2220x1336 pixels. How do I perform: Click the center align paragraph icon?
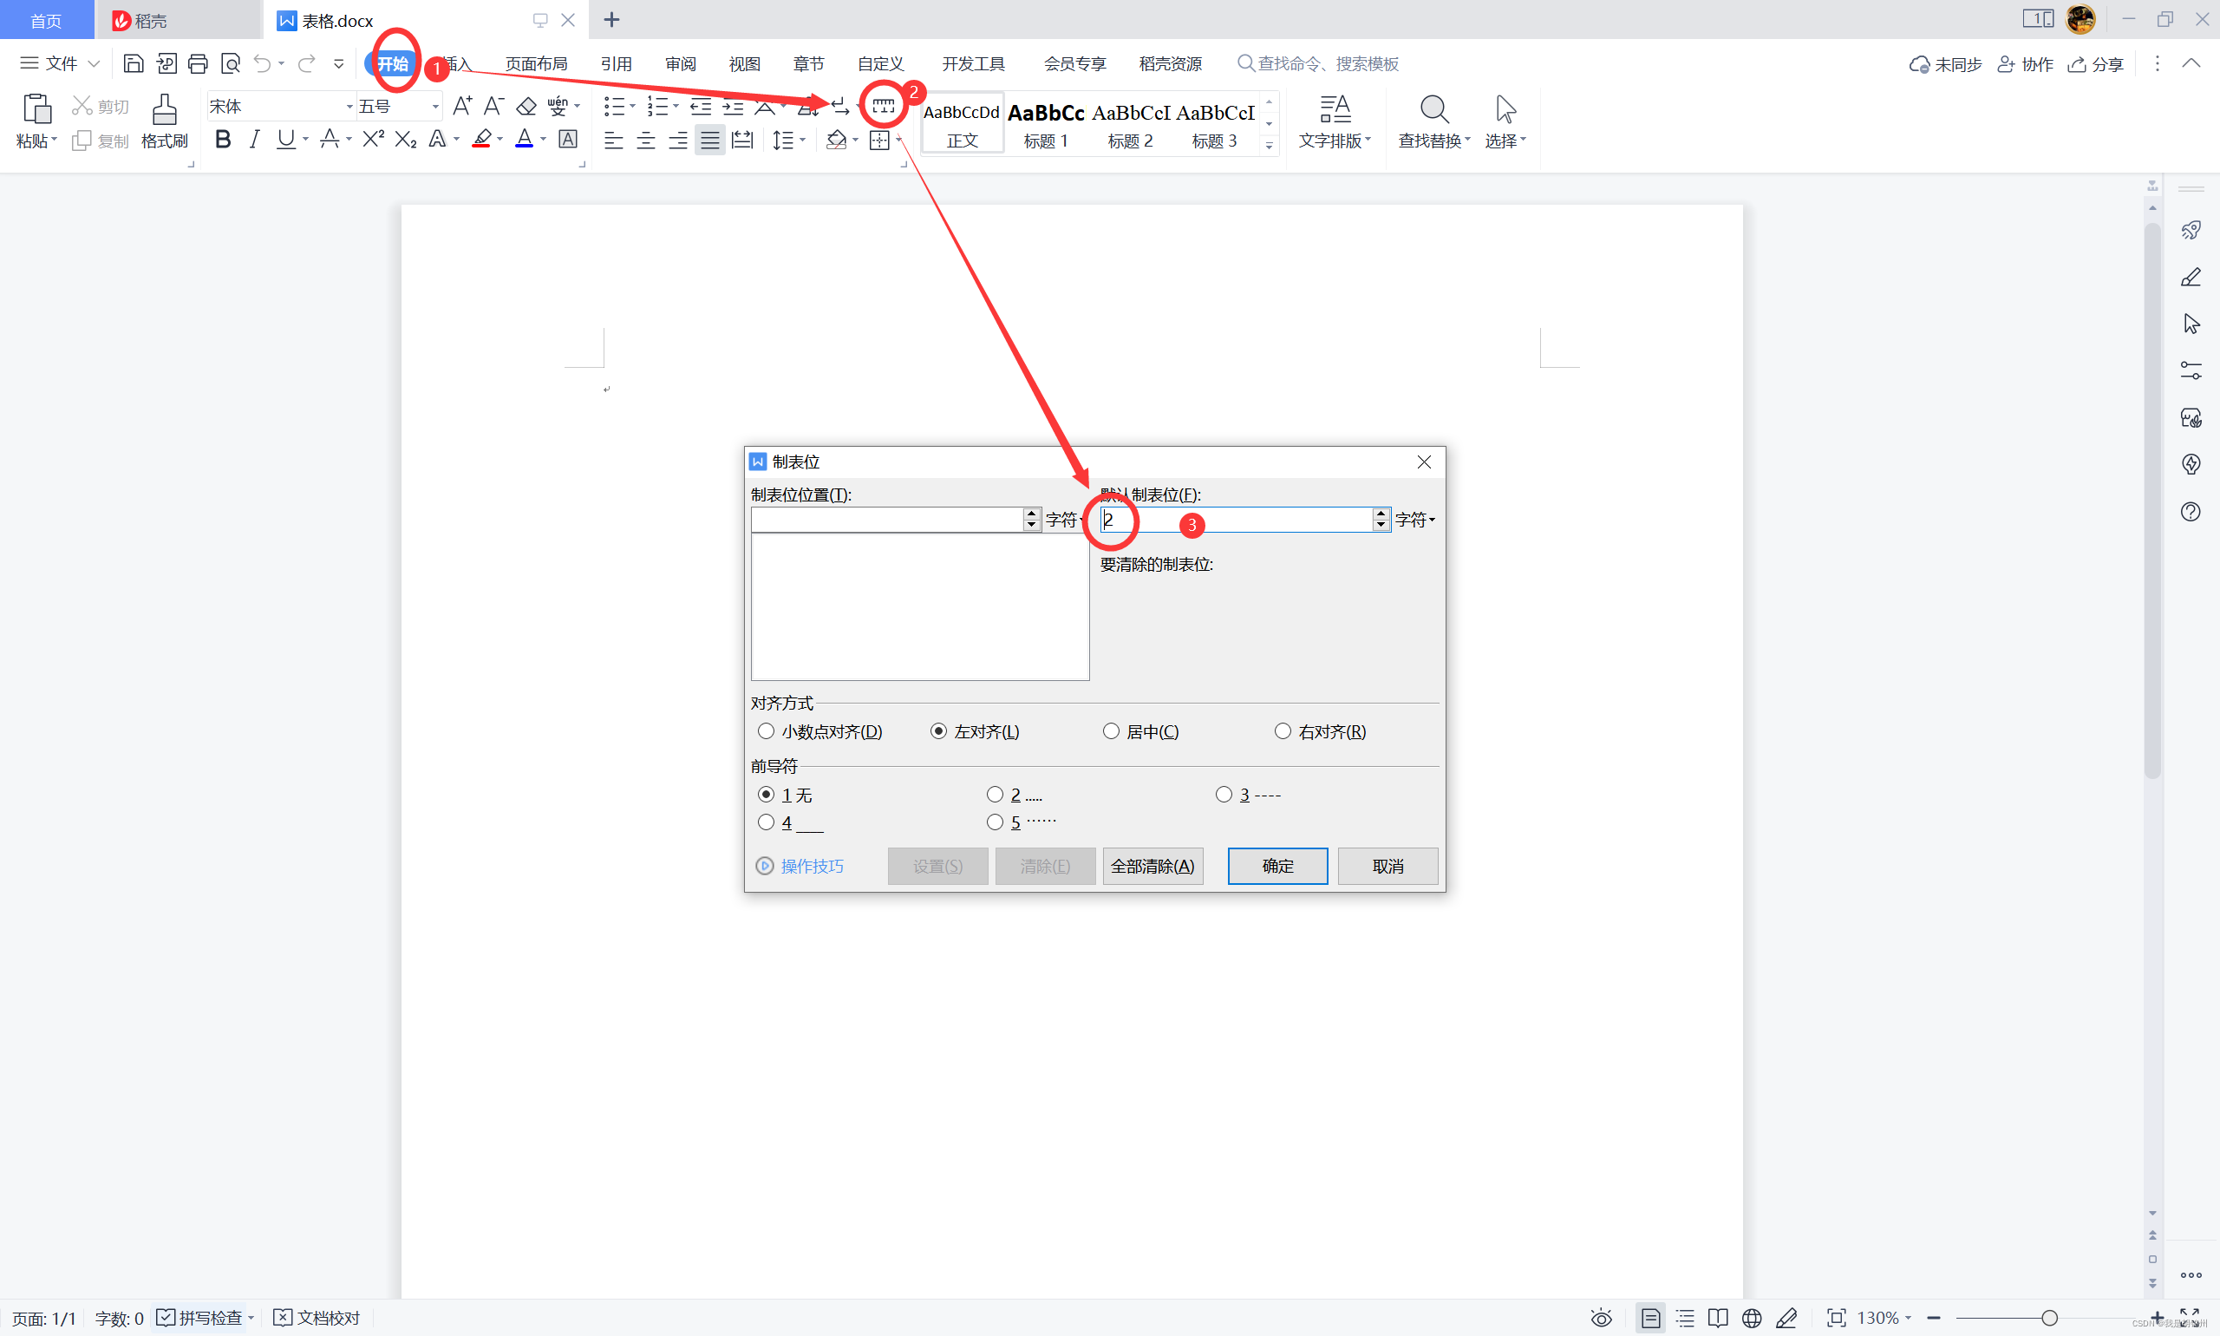click(x=645, y=141)
